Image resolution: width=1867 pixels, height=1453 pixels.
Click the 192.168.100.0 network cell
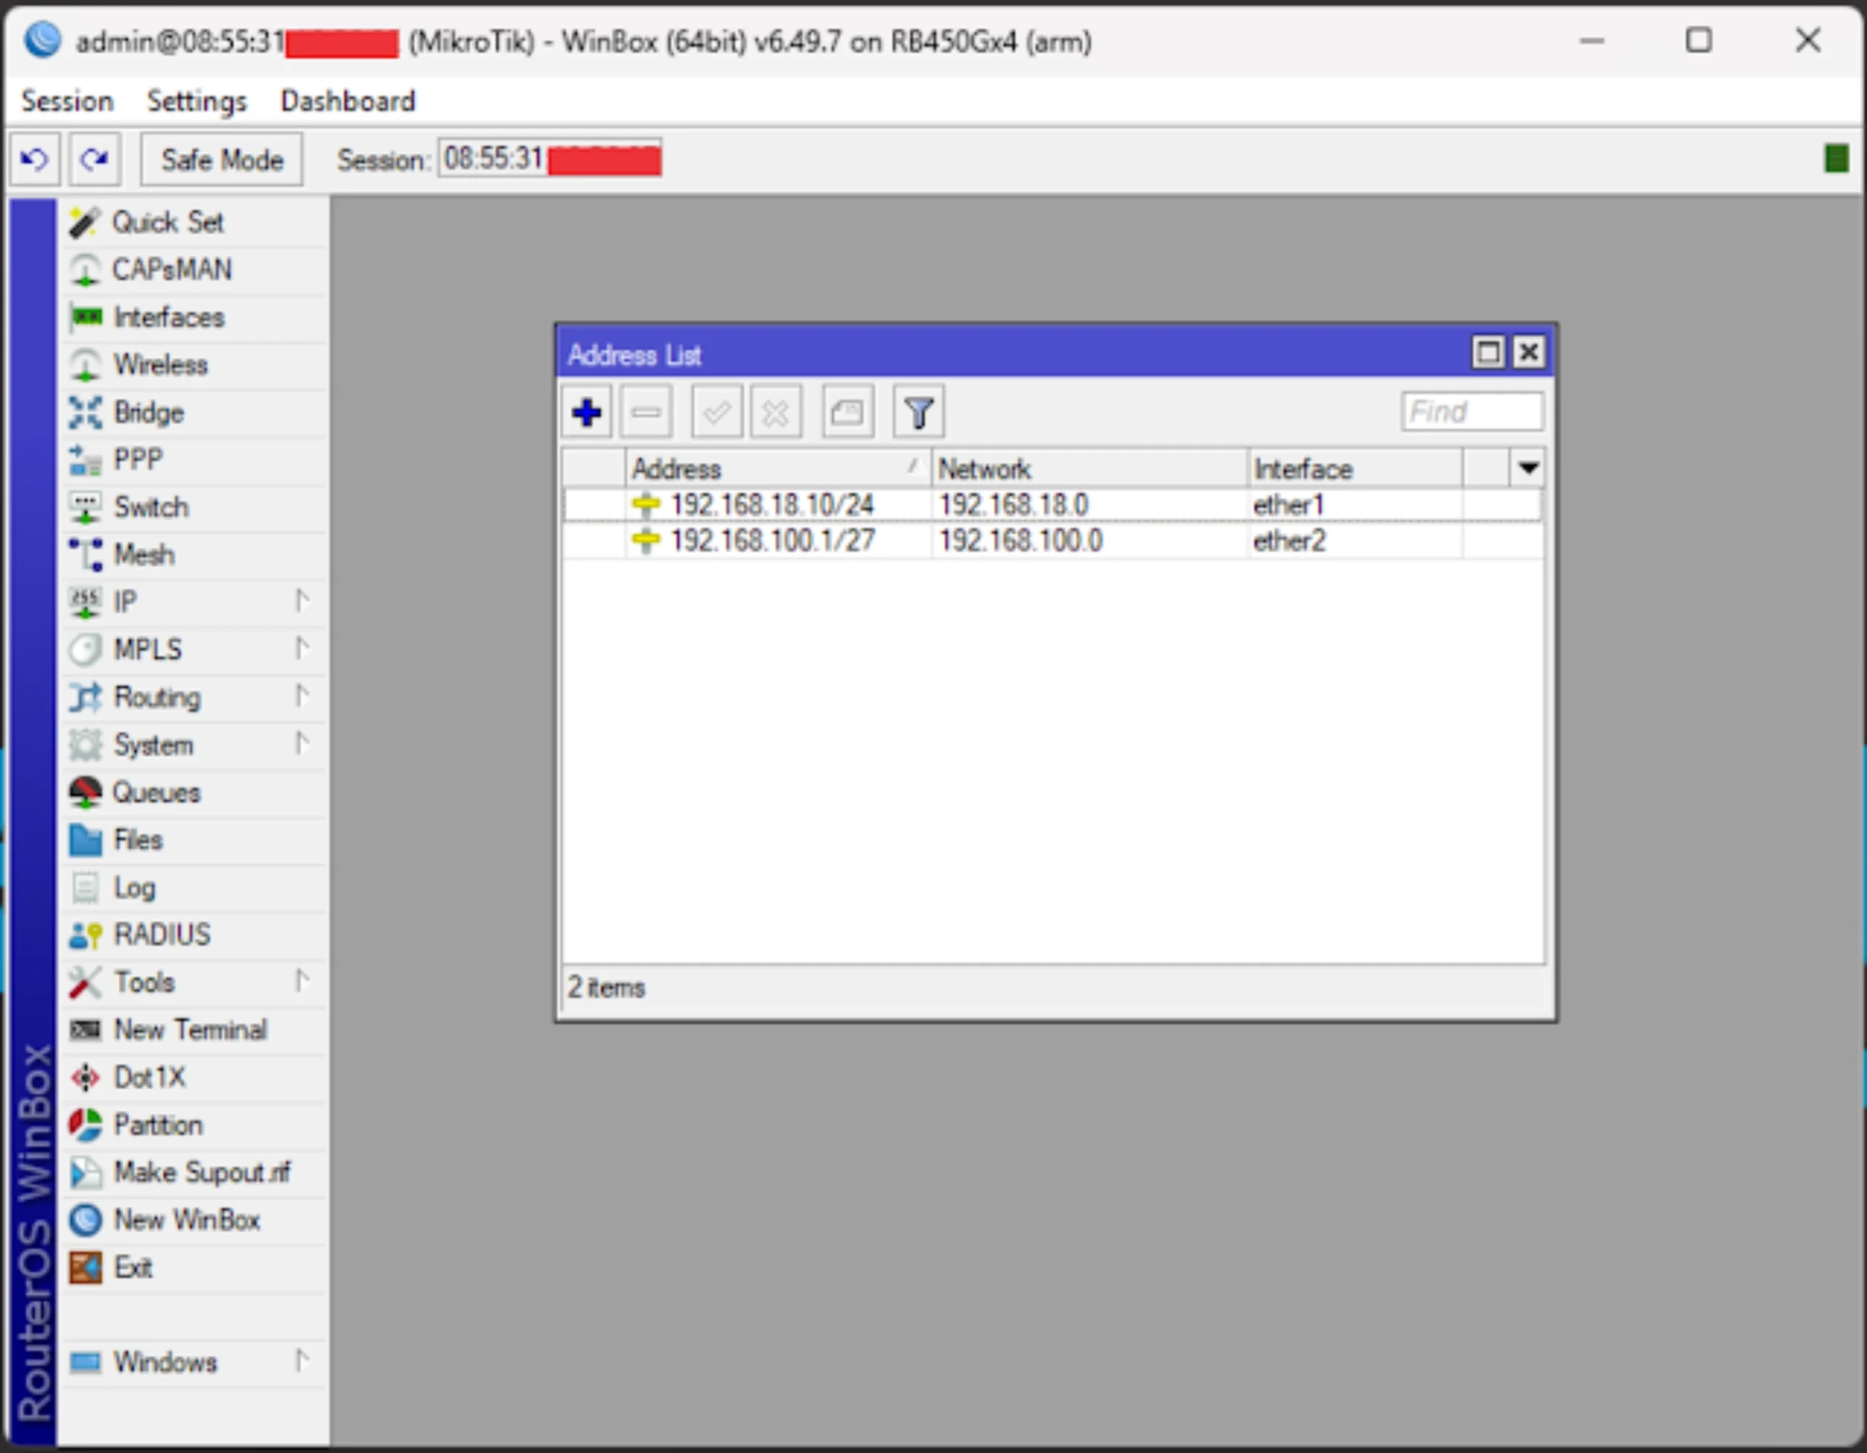(1021, 540)
